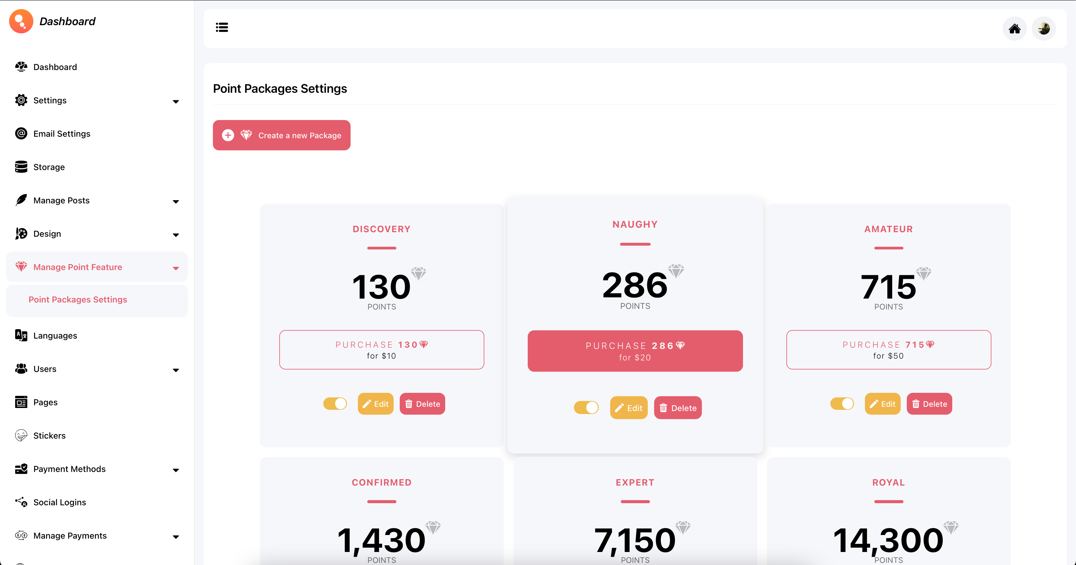Open the profile avatar at top right

1044,28
